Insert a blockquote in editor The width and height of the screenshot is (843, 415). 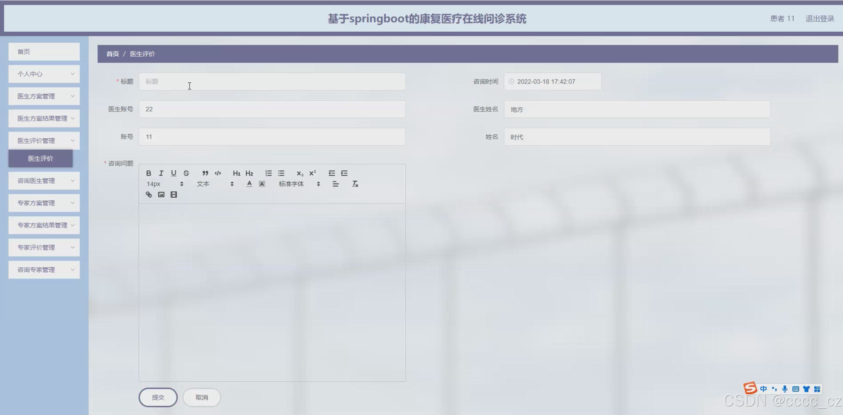pyautogui.click(x=205, y=173)
